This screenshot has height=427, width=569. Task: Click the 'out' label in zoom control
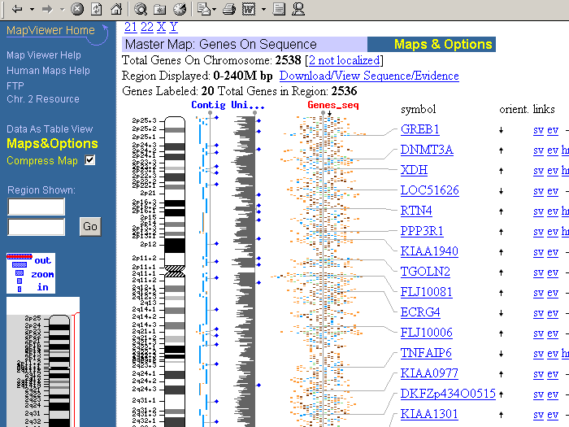pos(42,260)
